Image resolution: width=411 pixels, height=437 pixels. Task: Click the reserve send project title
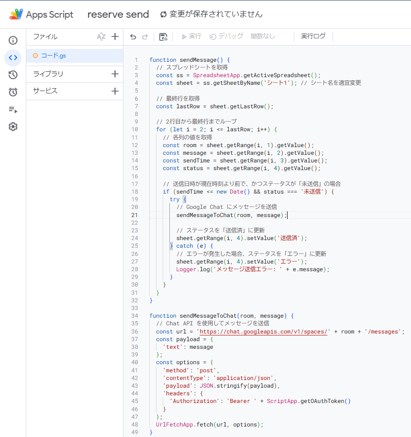118,14
